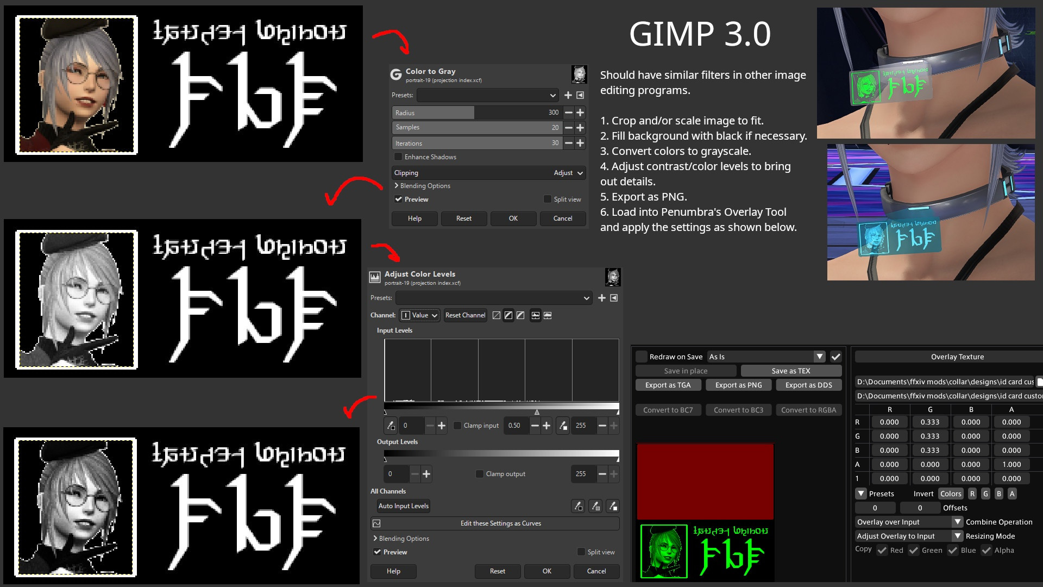
Task: Click Export as PNG button
Action: tap(739, 385)
